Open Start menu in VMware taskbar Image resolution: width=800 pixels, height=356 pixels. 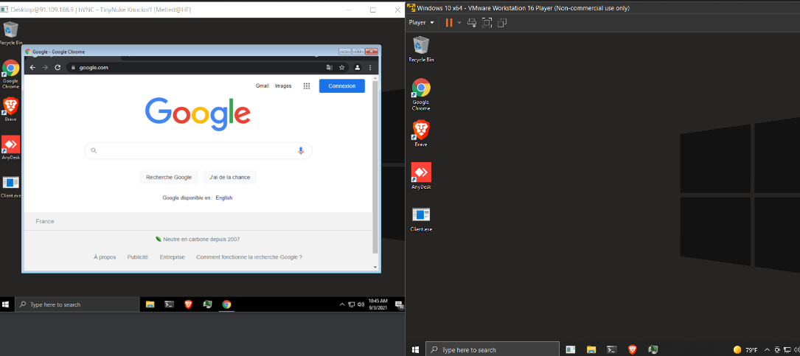(x=415, y=350)
